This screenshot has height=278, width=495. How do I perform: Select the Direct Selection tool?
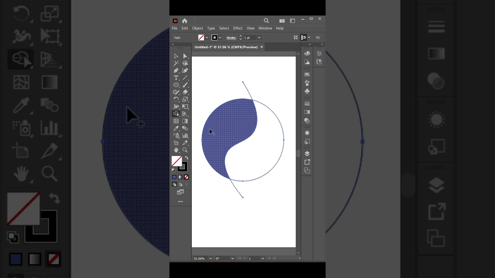click(185, 56)
